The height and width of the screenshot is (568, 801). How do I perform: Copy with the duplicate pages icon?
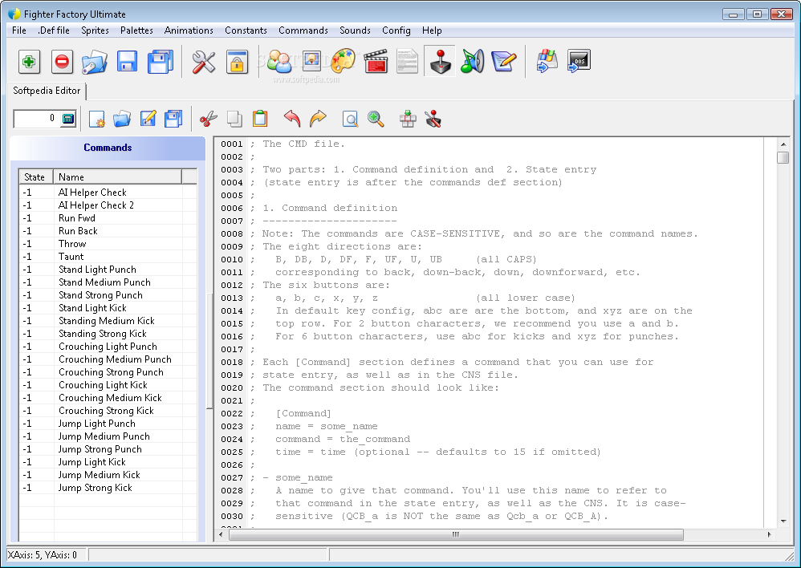pos(234,119)
